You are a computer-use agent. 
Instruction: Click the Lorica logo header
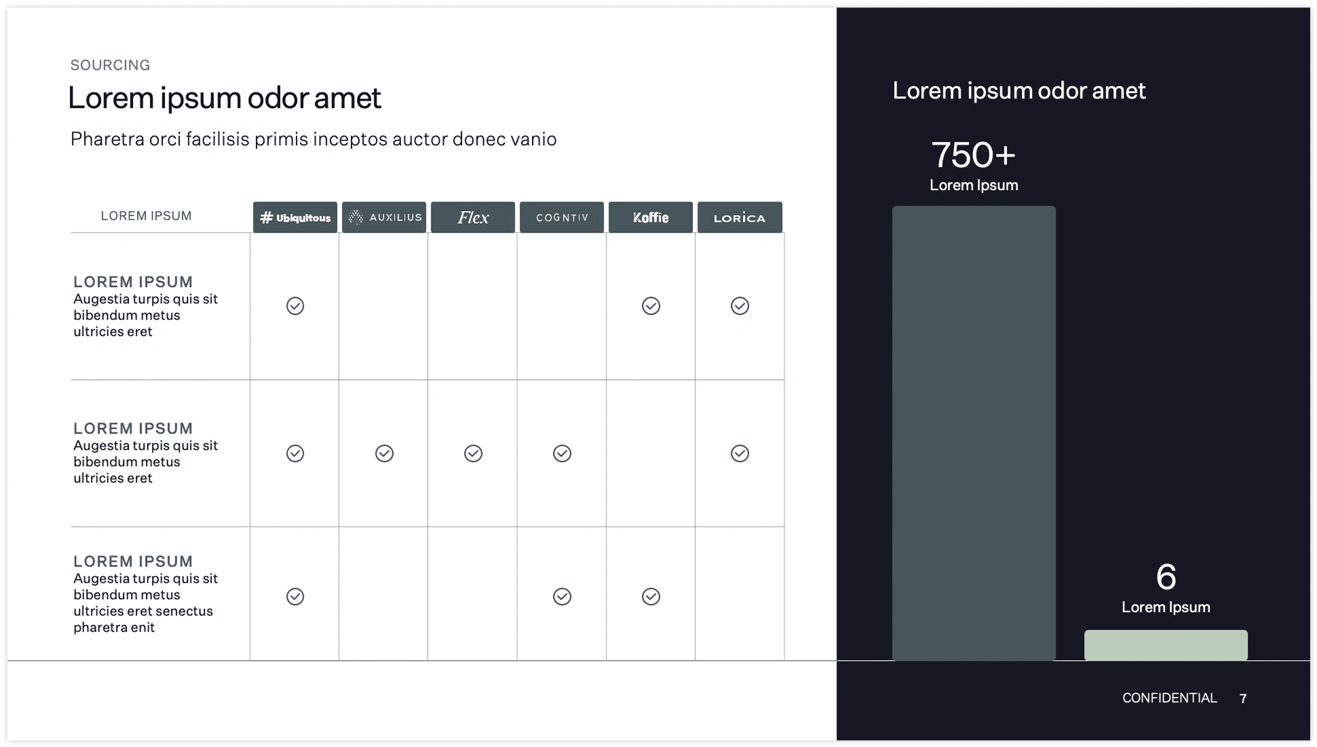coord(740,217)
